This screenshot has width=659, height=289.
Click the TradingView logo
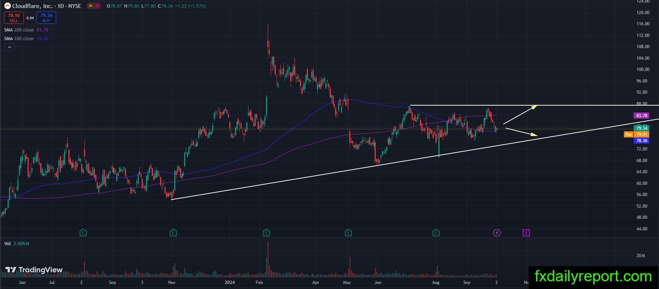34,270
